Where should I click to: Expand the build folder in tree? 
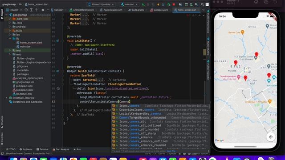tap(10, 31)
